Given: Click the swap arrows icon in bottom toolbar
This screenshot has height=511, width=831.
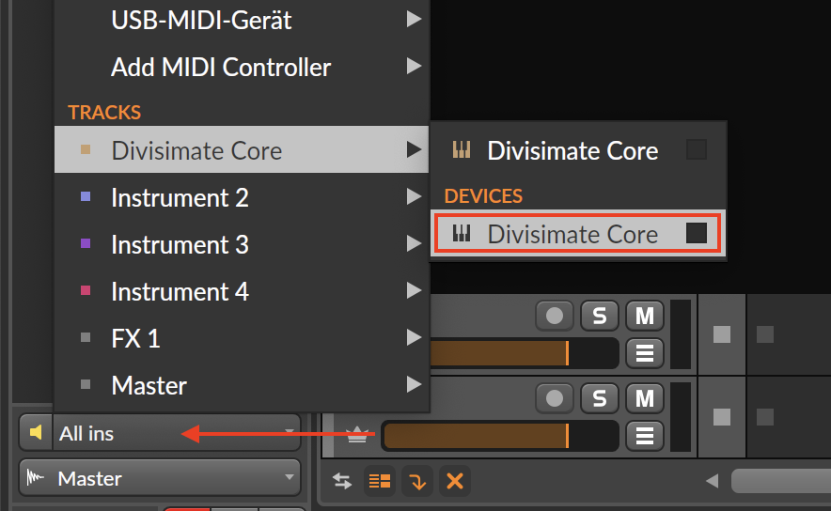Looking at the screenshot, I should pyautogui.click(x=342, y=482).
